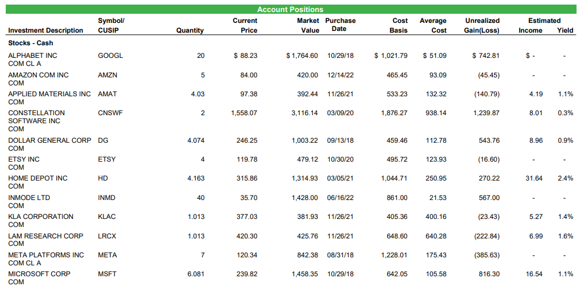Select Home Depot market value 1,314.93
584x290 pixels.
(305, 178)
